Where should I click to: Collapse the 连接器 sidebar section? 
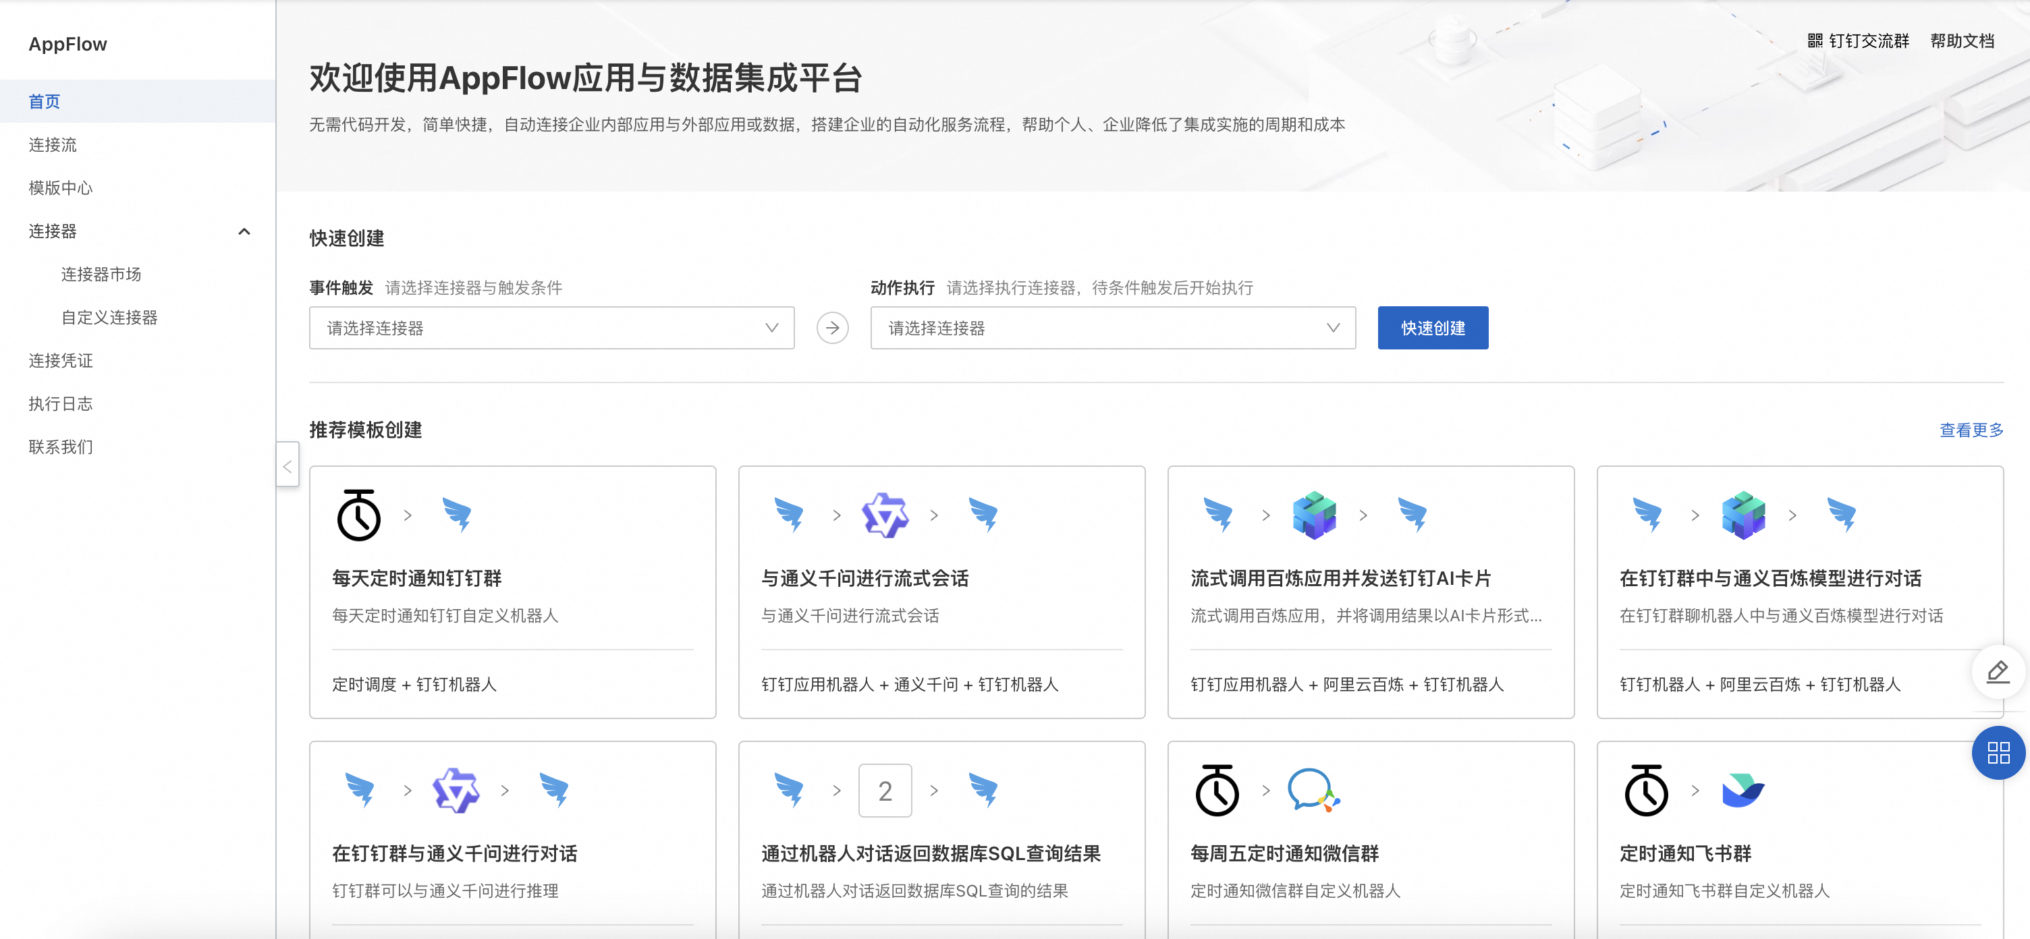[244, 231]
